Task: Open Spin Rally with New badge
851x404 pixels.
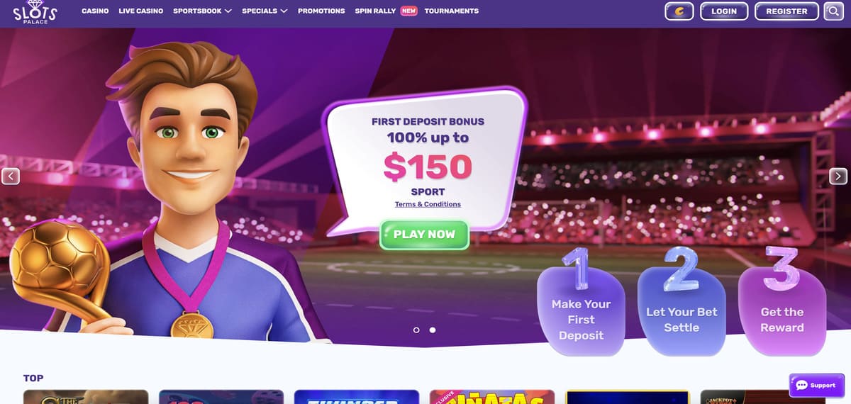Action: click(386, 11)
